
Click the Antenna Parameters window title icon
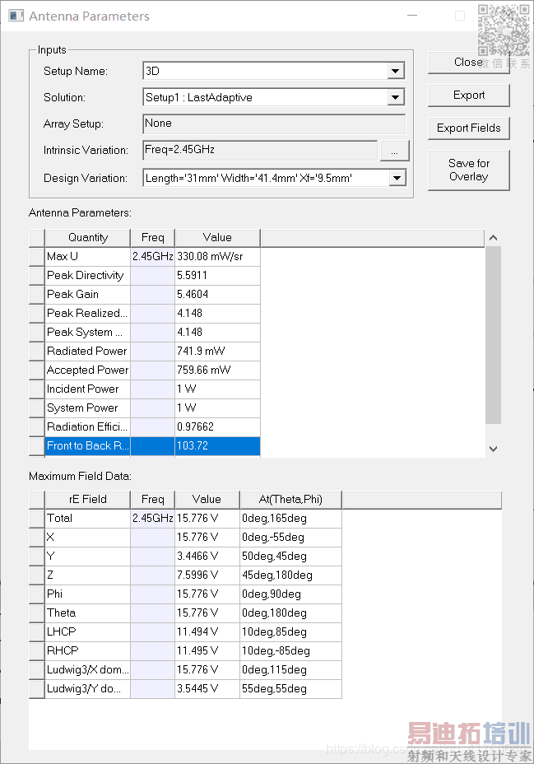click(16, 16)
